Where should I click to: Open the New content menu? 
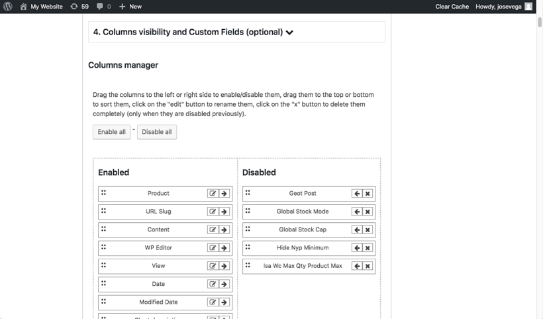130,6
